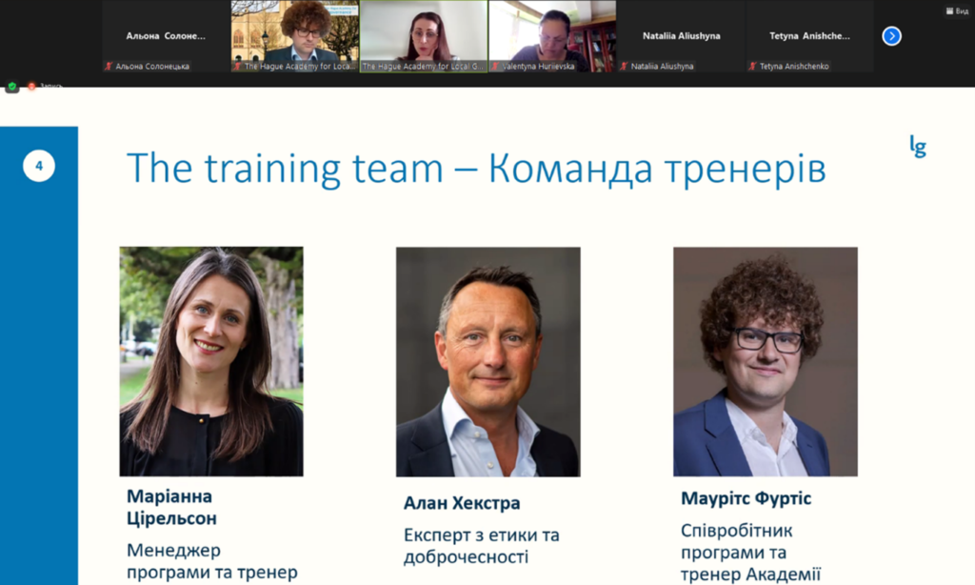Click Алан Хекстра's portrait photo
Viewport: 975px width, 585px height.
coord(488,362)
